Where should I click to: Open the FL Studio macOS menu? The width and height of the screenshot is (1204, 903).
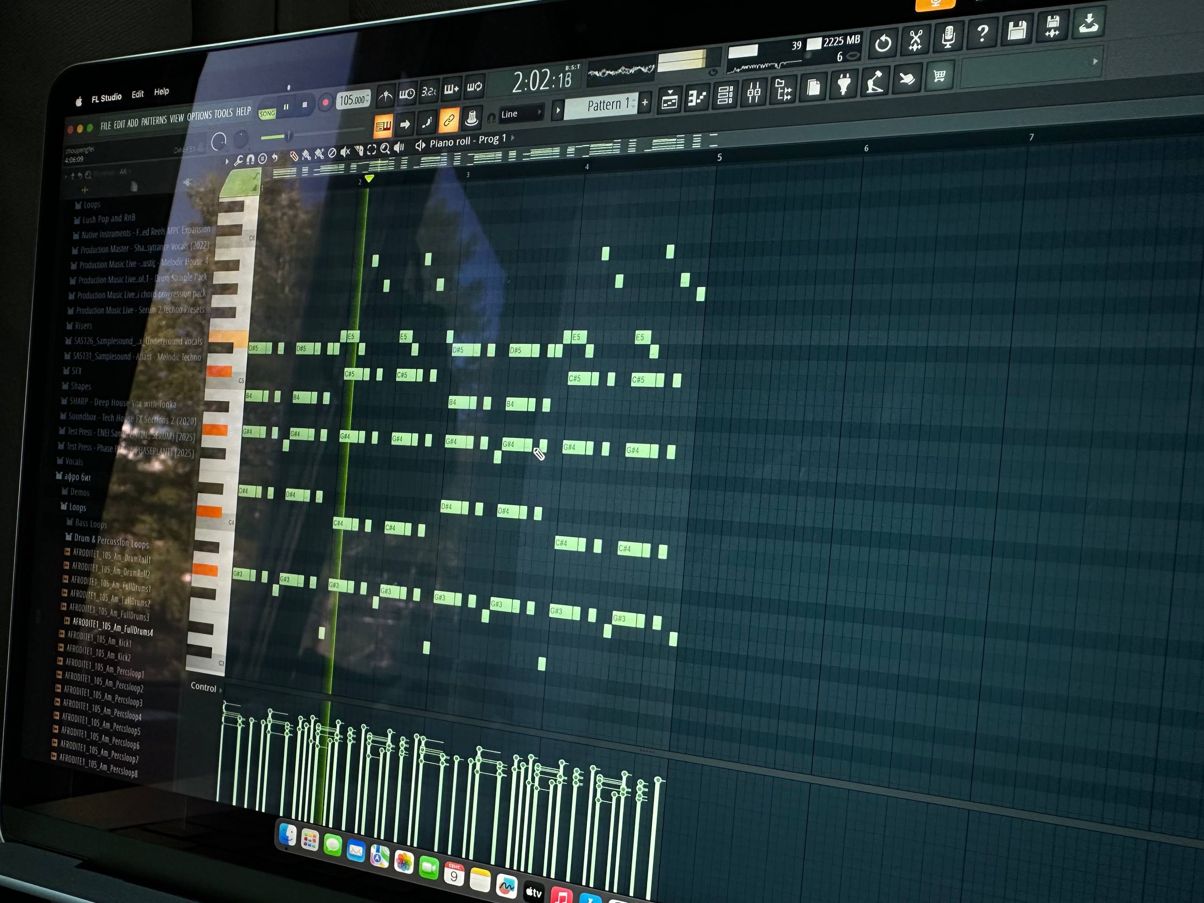click(107, 98)
